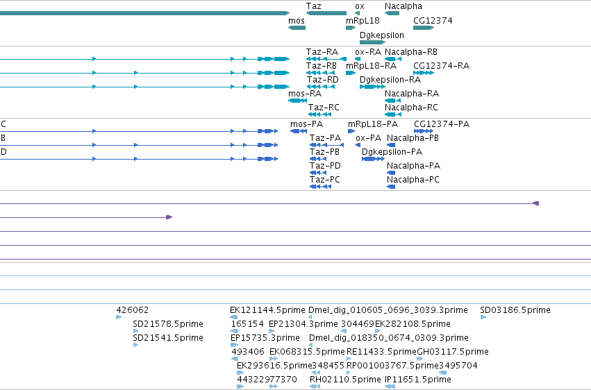The width and height of the screenshot is (591, 390).
Task: Click the Taz-PB protein label
Action: click(x=324, y=152)
